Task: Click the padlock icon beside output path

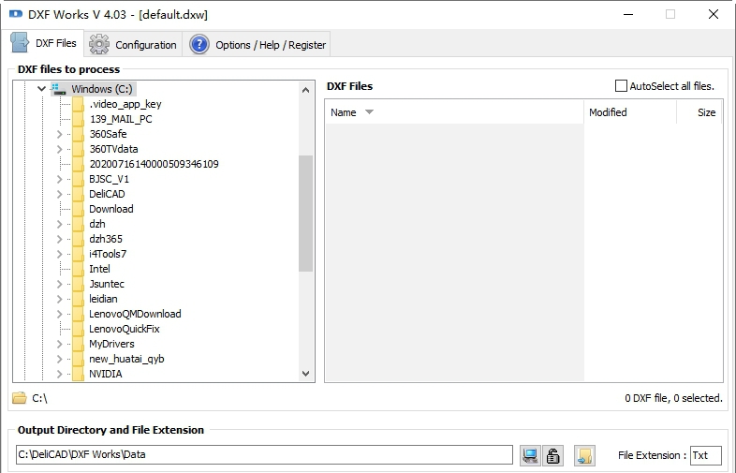Action: (x=553, y=455)
